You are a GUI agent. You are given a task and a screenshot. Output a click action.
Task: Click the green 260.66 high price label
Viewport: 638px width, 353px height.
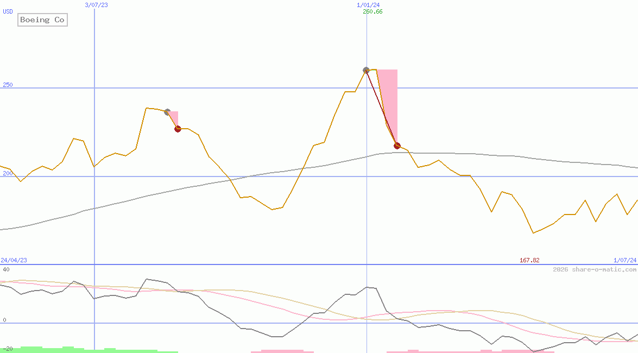coord(372,11)
